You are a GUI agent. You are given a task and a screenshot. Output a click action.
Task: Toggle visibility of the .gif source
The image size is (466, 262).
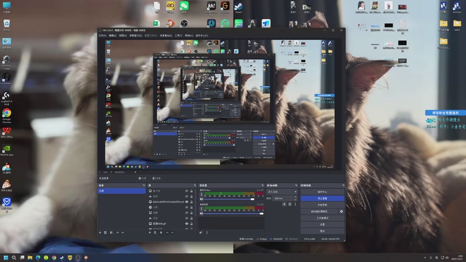tap(186, 224)
